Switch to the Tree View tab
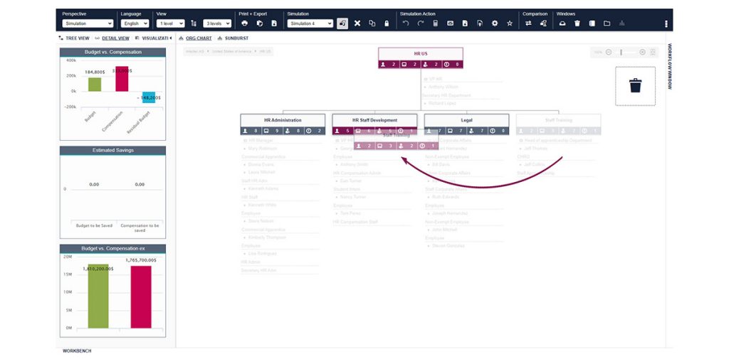 (74, 38)
